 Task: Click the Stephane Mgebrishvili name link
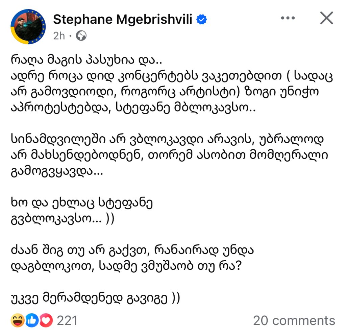click(x=123, y=20)
